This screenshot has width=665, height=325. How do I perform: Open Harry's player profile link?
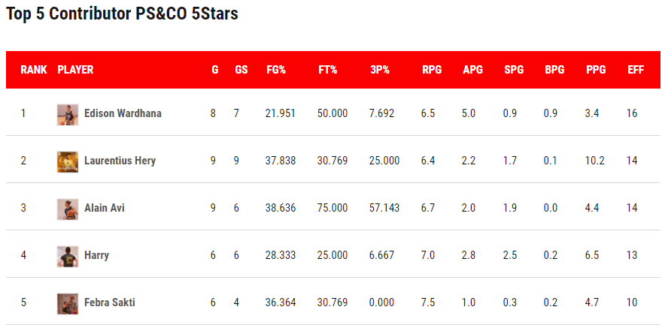click(x=96, y=256)
